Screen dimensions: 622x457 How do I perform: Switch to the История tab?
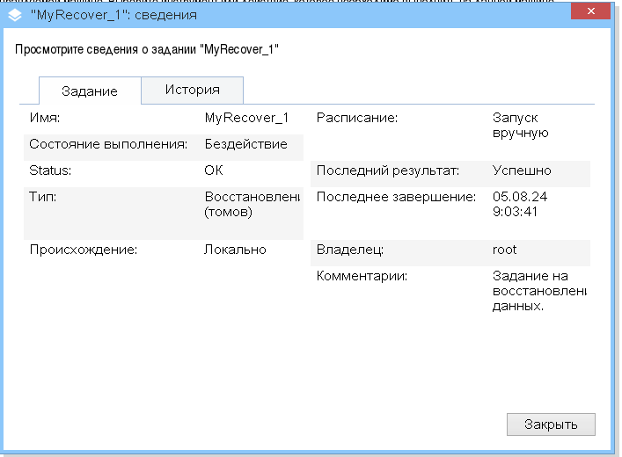[192, 90]
